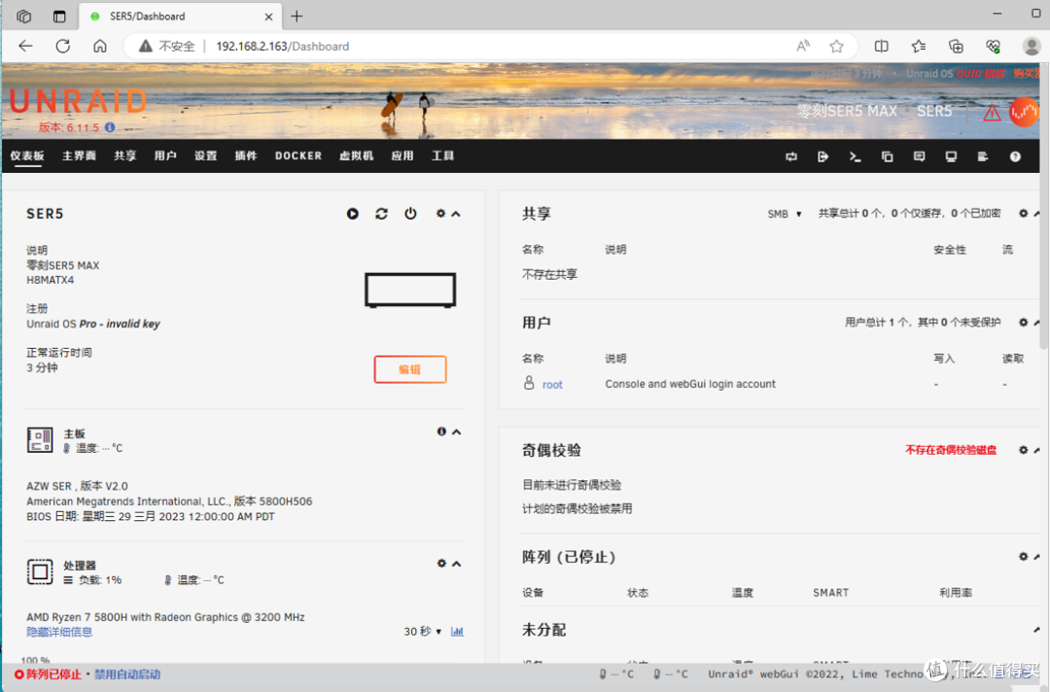This screenshot has width=1050, height=692.
Task: Open the read aloud icon
Action: (803, 47)
